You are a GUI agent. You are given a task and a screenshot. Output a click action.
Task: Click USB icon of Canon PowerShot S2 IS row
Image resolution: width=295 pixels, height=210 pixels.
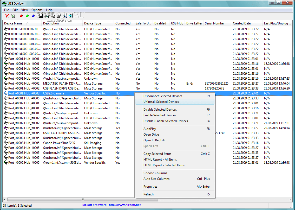[x=6, y=143]
